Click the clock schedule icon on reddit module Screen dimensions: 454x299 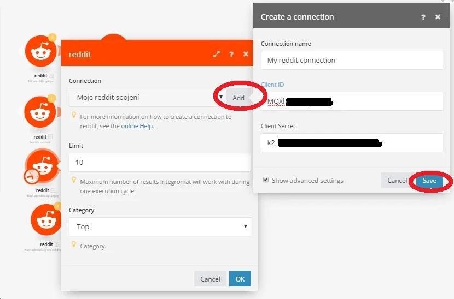(x=32, y=176)
